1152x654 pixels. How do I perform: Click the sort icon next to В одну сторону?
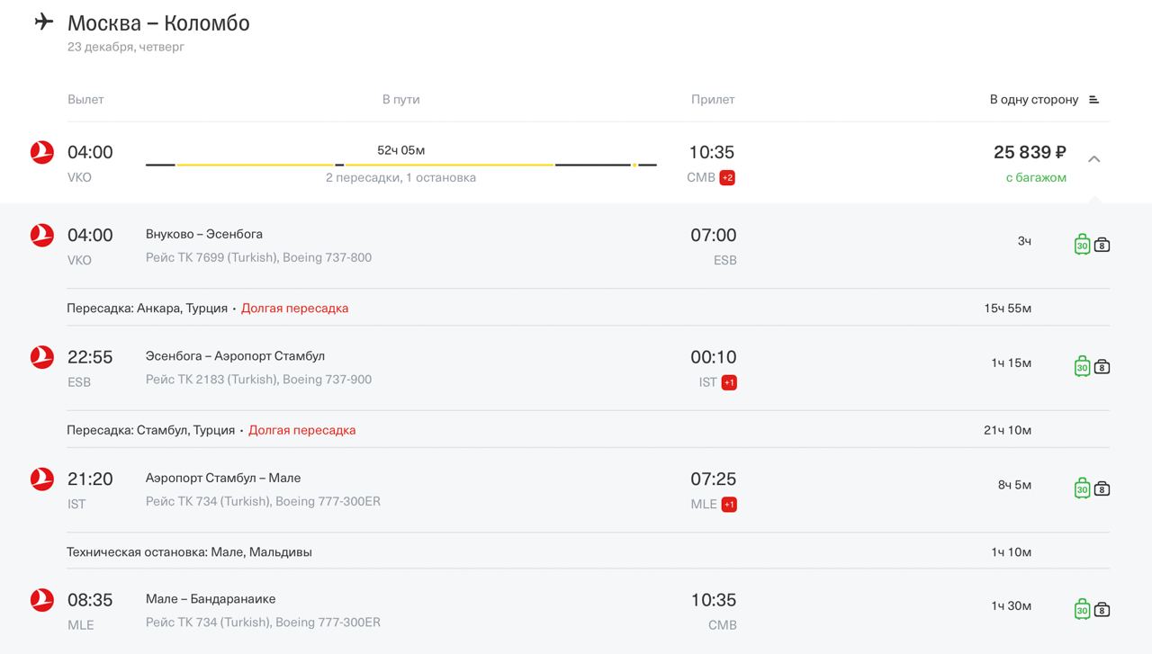click(x=1094, y=100)
